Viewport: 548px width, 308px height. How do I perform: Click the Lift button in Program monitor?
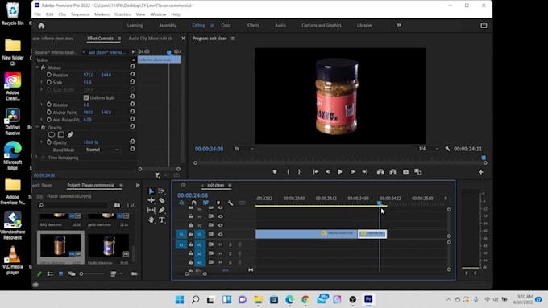[380, 171]
